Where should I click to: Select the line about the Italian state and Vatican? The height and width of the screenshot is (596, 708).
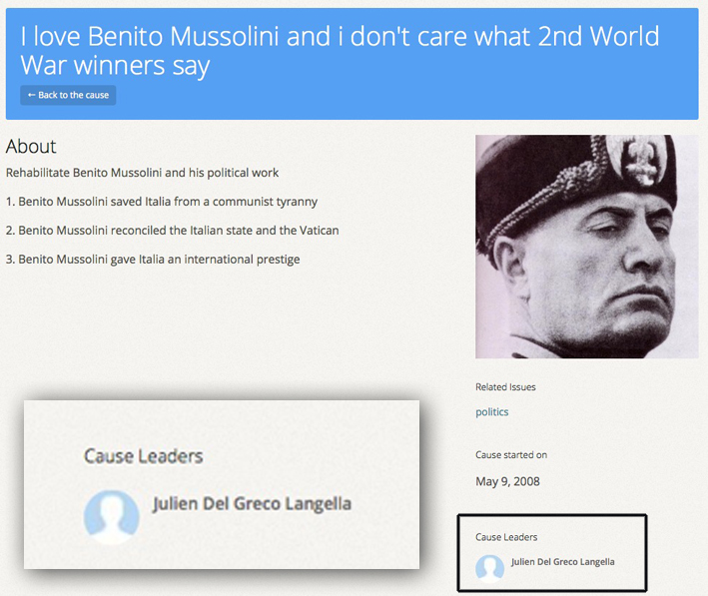(x=172, y=231)
